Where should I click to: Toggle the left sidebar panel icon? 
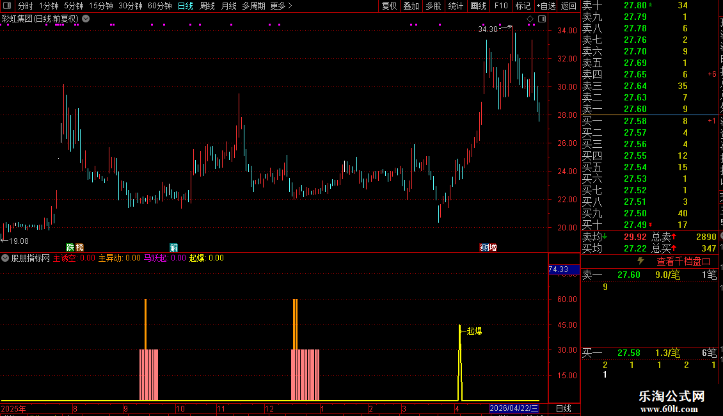point(7,6)
